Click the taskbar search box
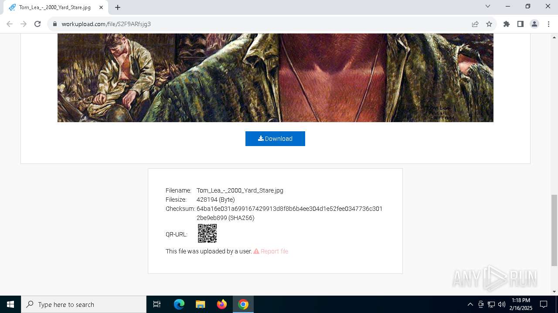This screenshot has width=558, height=313. pos(84,304)
